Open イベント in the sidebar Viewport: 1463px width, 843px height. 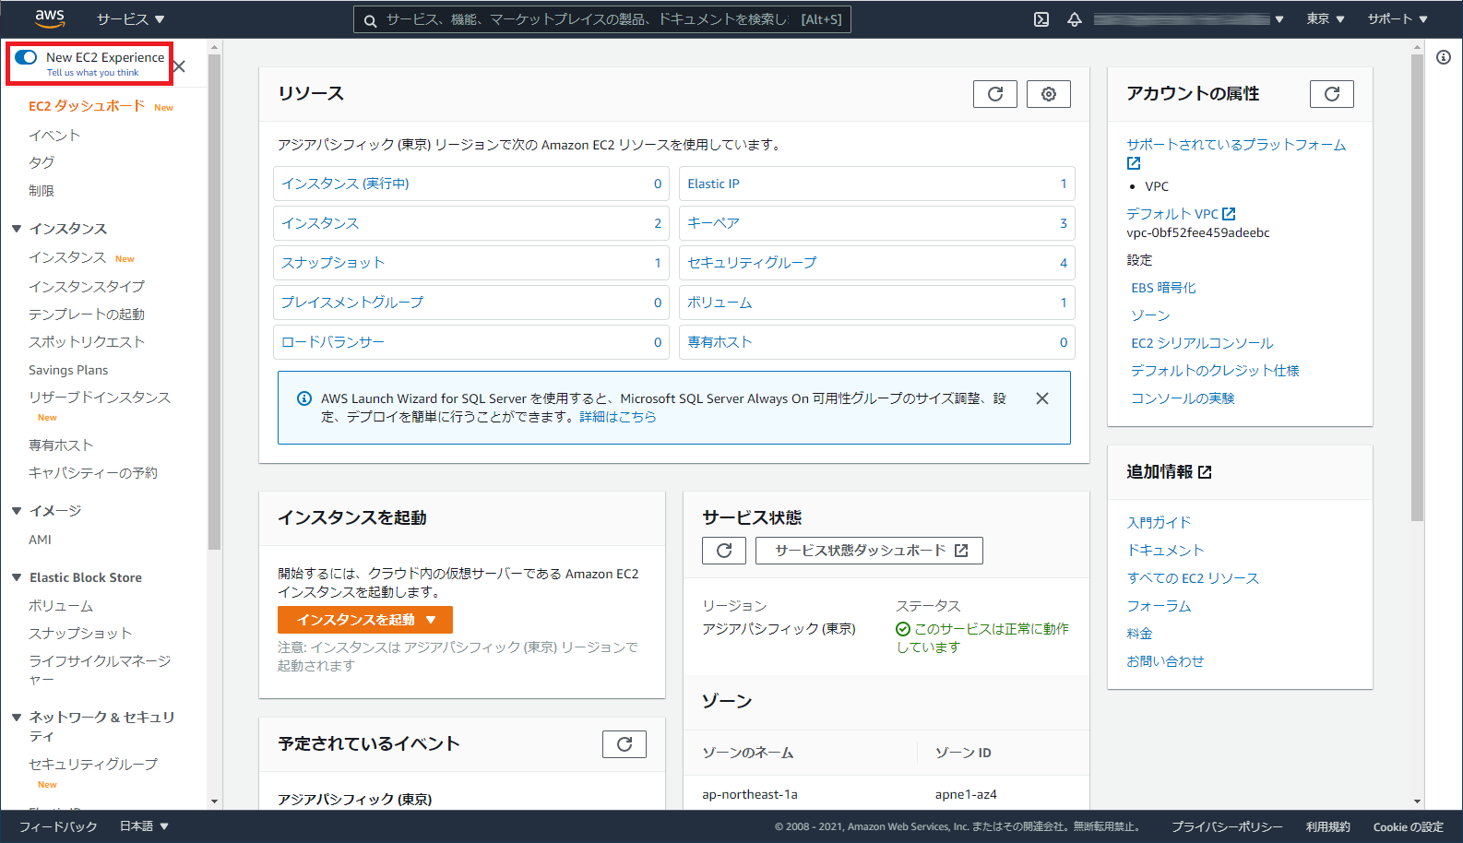click(54, 136)
